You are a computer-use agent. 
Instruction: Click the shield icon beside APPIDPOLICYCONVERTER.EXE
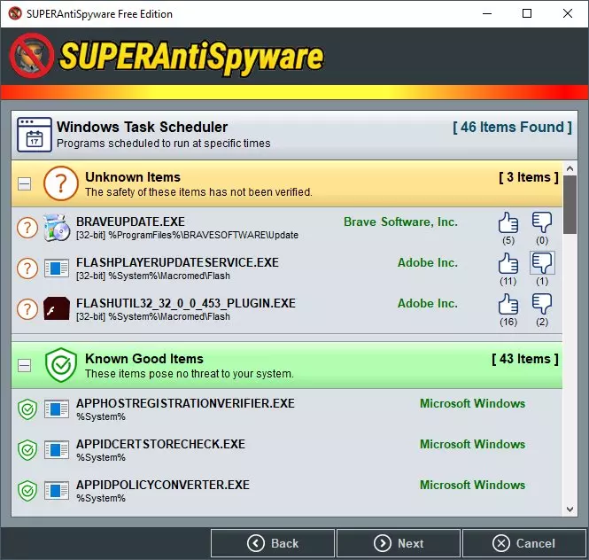[x=27, y=491]
